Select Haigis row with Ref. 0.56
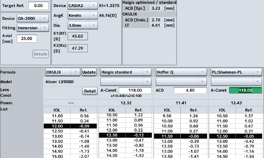The height and width of the screenshot is (158, 264). [125, 125]
